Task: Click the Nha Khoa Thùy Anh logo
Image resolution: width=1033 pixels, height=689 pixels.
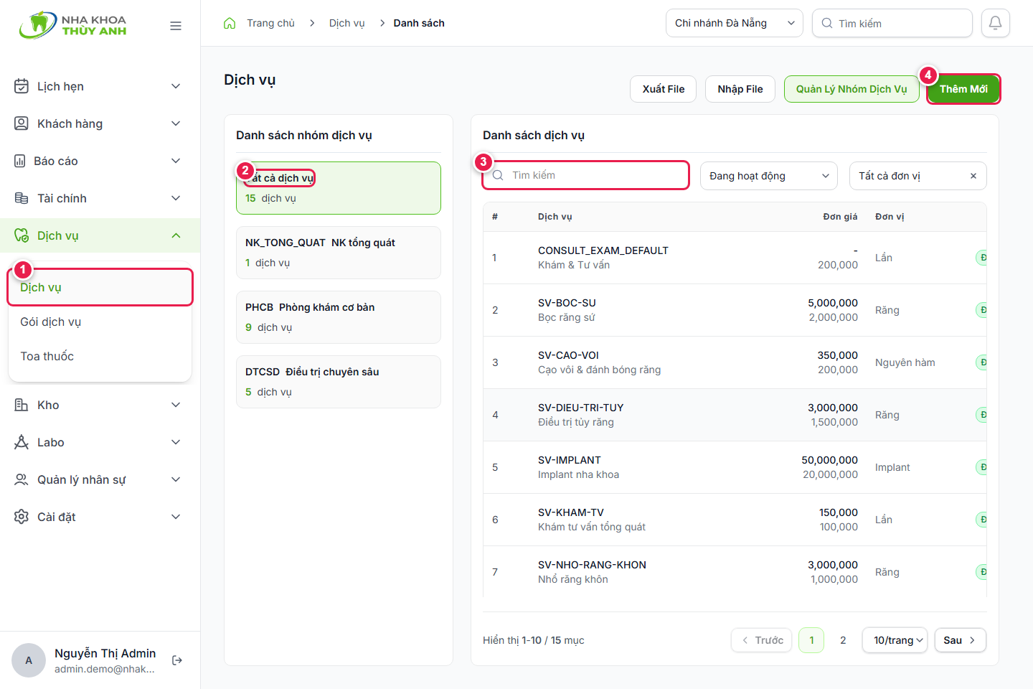Action: (72, 25)
